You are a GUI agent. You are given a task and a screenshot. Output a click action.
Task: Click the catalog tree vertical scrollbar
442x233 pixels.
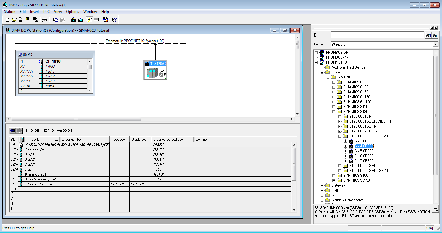(436, 115)
